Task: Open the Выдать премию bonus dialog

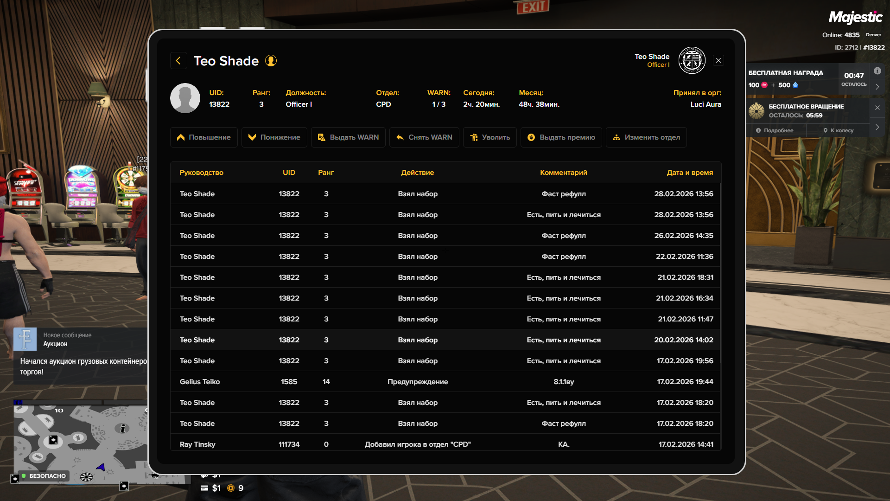Action: click(x=561, y=137)
